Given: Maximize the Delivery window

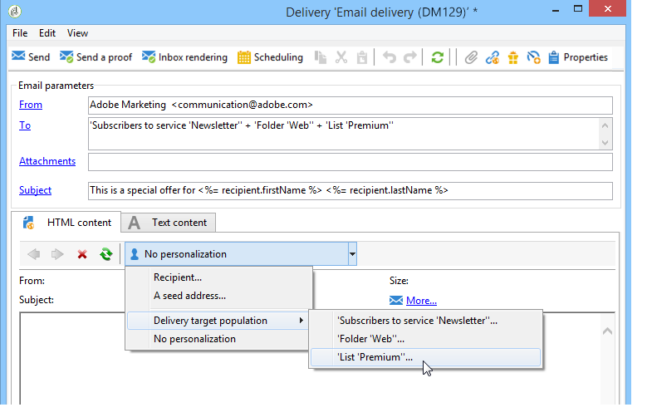Looking at the screenshot, I should point(578,8).
